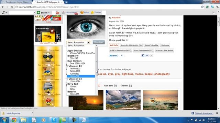The height and width of the screenshot is (123, 220).
Task: Open the mountain lake clouds wallpaper thumbnail
Action: pyautogui.click(x=123, y=100)
